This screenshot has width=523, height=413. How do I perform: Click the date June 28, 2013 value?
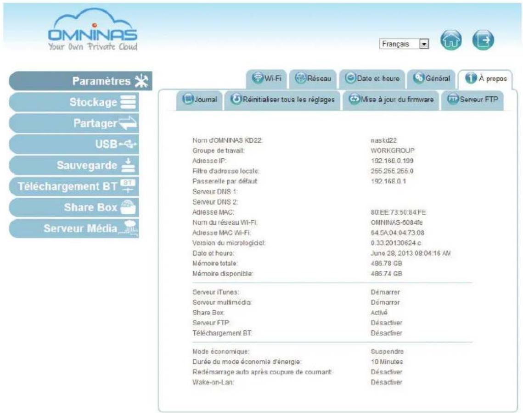411,253
